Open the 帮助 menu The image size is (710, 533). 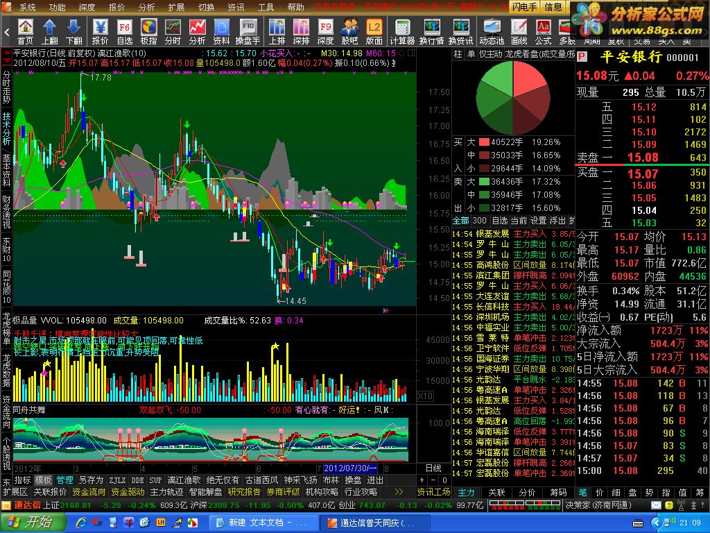(x=295, y=7)
